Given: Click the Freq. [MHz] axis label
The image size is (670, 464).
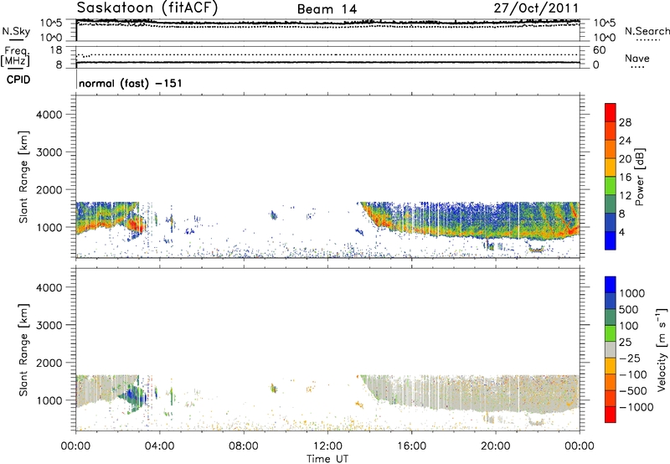Looking at the screenshot, I should click(16, 56).
